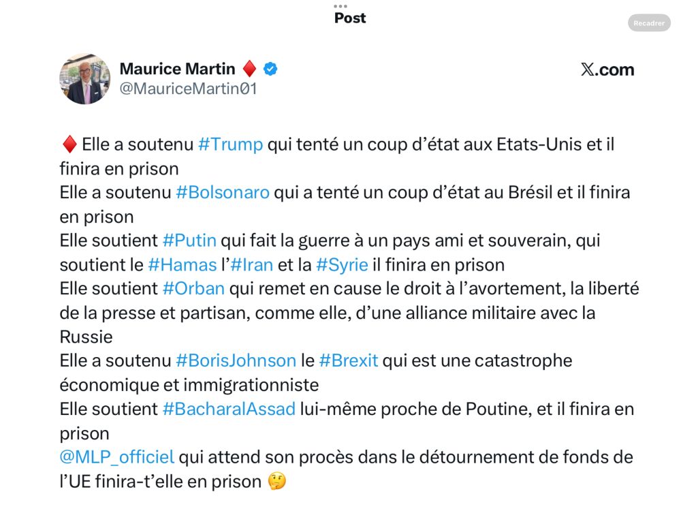The width and height of the screenshot is (681, 511).
Task: Click the Recadrer button
Action: (649, 23)
